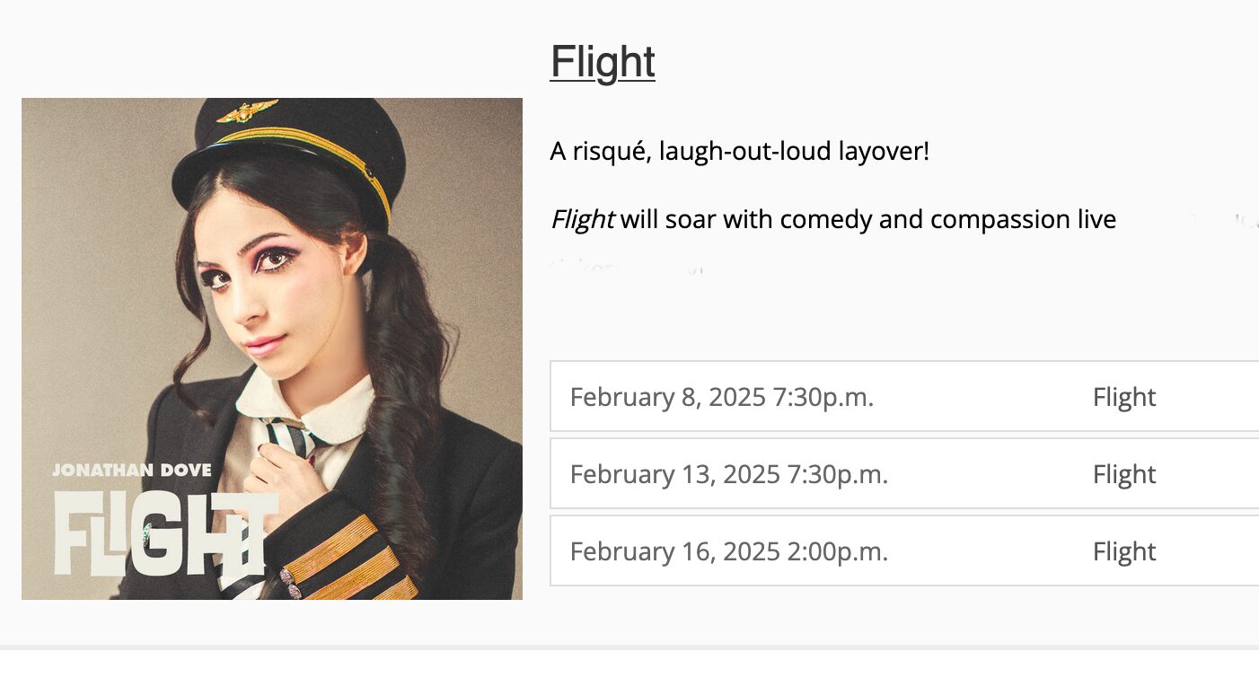Open the Flight link beside February 8
1259x687 pixels.
pos(1123,396)
